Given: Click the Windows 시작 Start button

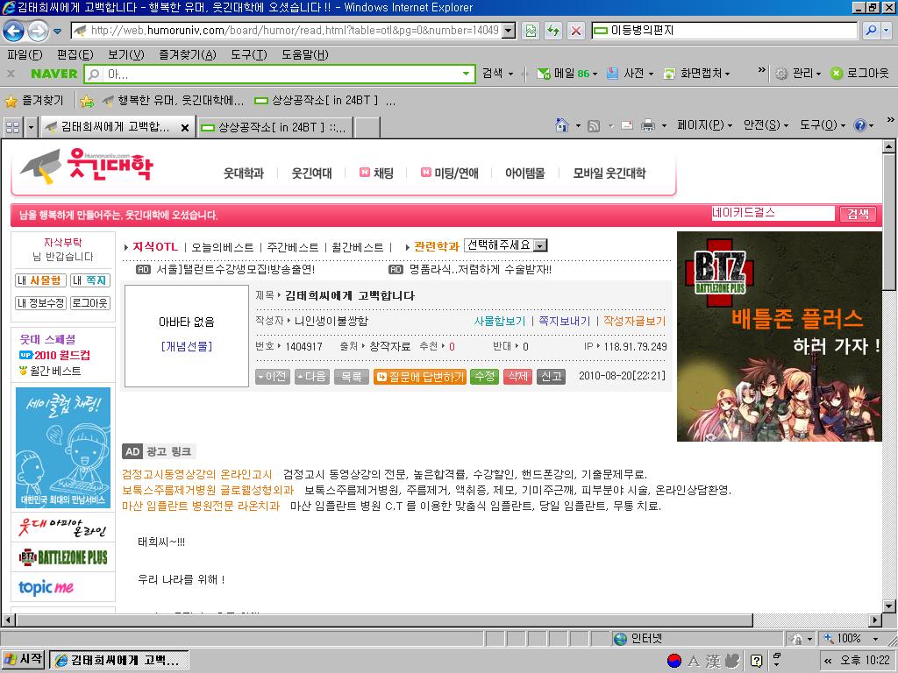Looking at the screenshot, I should pyautogui.click(x=24, y=659).
